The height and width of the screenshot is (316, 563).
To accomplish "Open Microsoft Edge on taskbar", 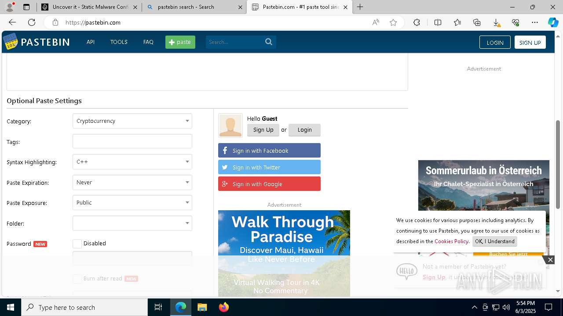I will (181, 307).
